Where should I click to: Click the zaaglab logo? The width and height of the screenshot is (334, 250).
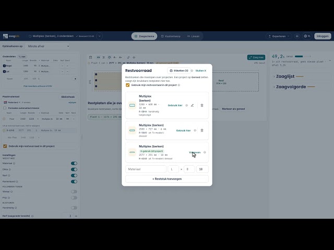(x=11, y=36)
